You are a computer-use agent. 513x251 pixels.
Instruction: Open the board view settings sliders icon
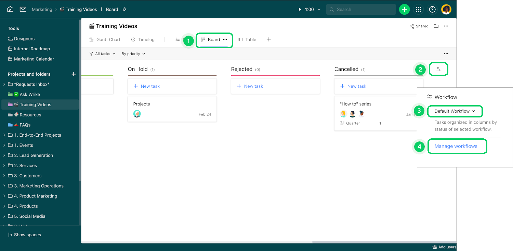pos(439,69)
